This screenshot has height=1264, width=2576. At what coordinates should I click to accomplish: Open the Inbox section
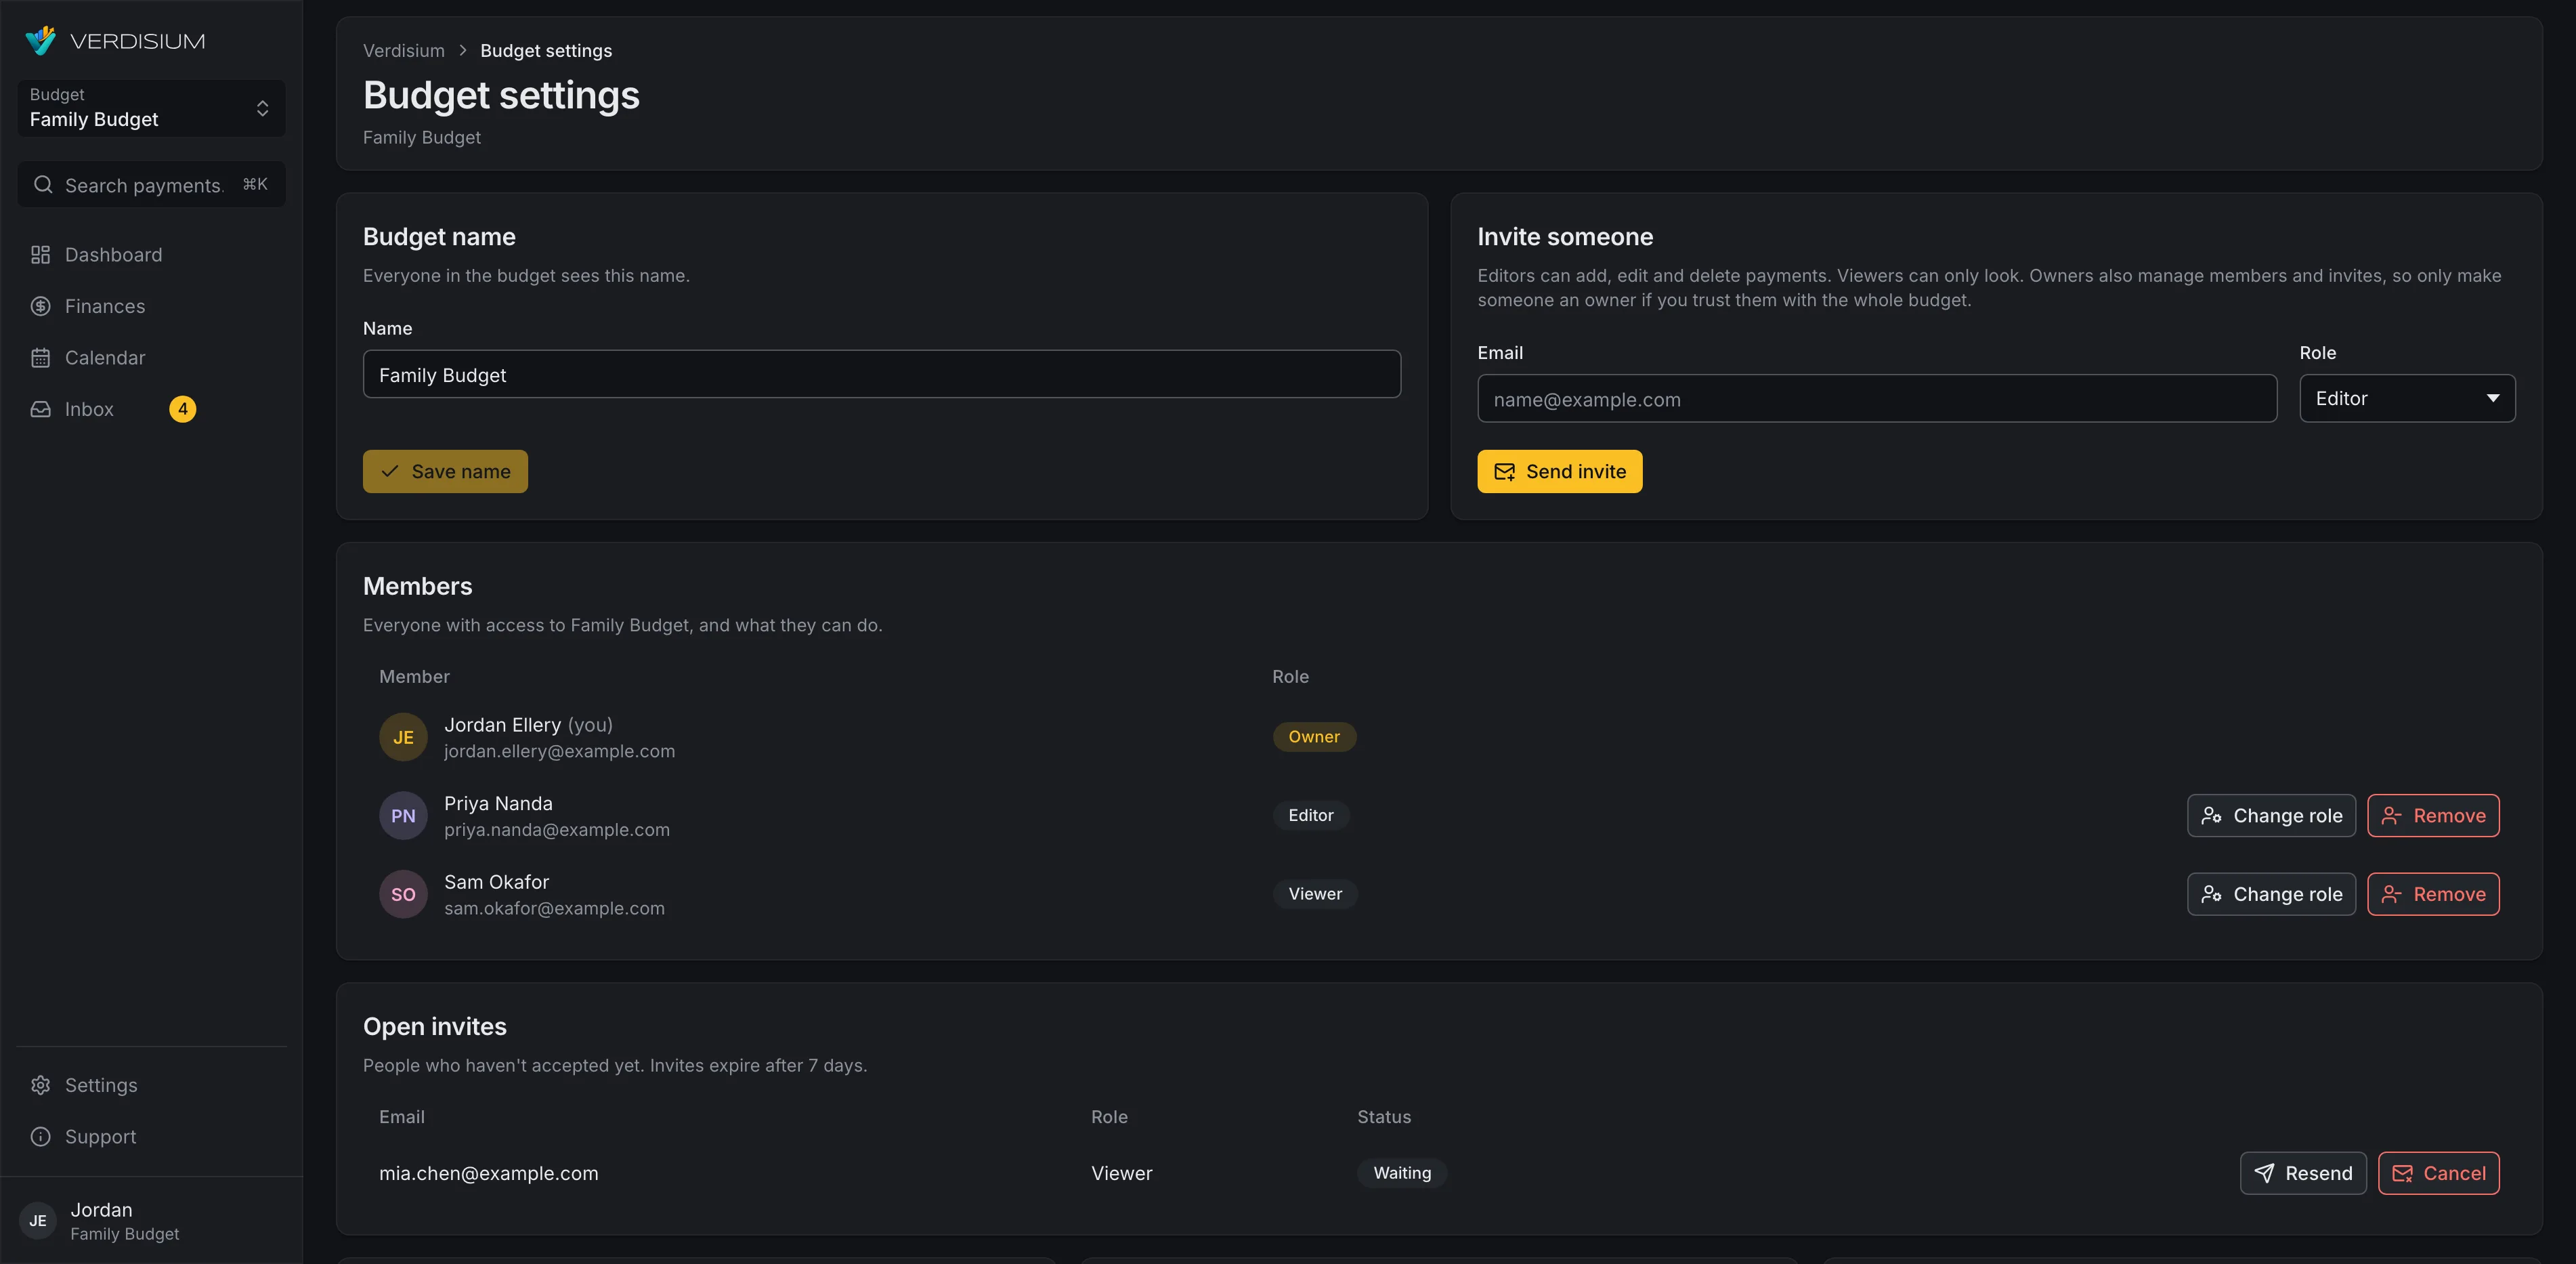(151, 409)
